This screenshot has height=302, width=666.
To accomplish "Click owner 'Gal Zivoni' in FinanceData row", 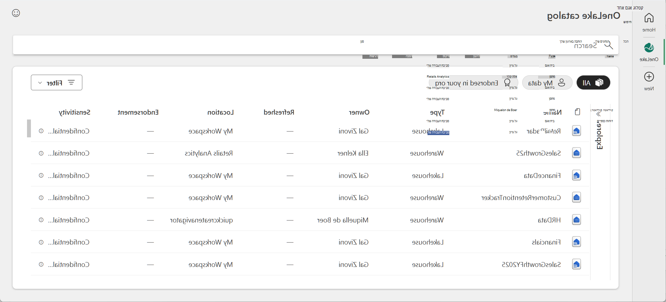I will tap(354, 176).
